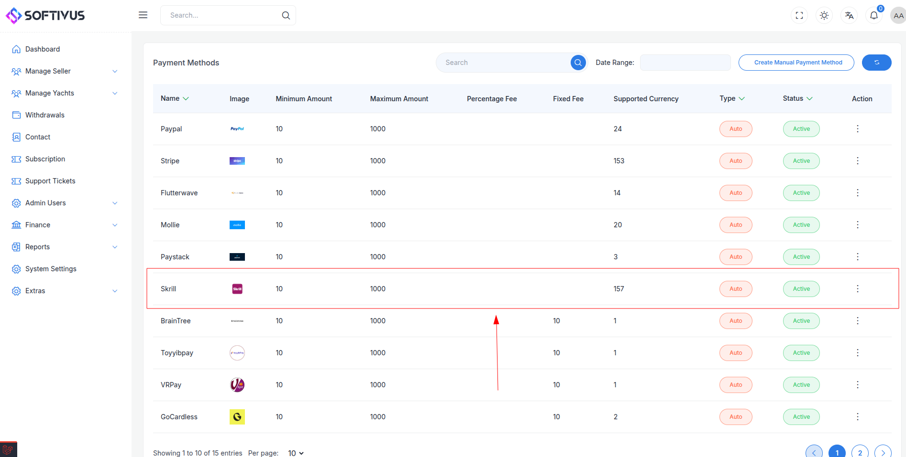Switch light/dark theme with the sun icon

824,15
